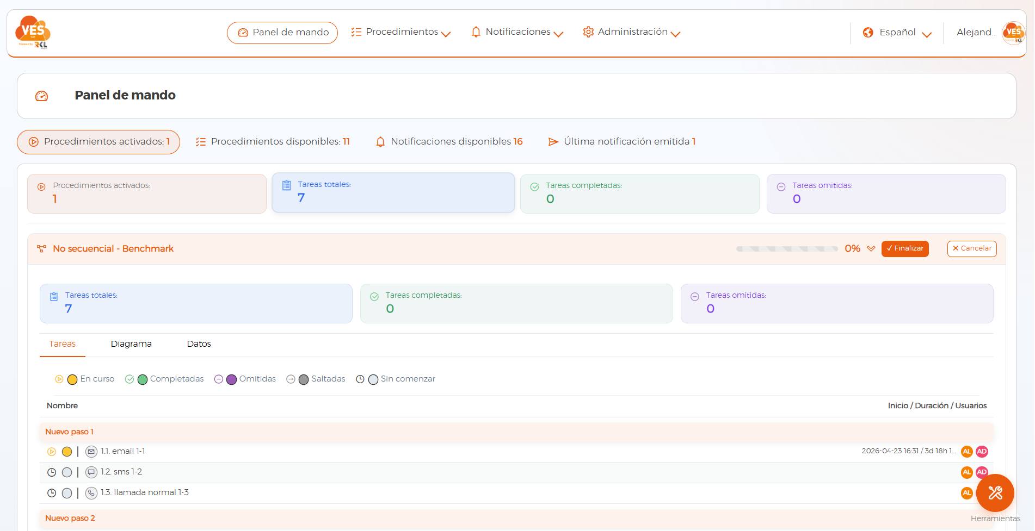Click the VES logo at top left
This screenshot has height=531, width=1035.
point(33,32)
